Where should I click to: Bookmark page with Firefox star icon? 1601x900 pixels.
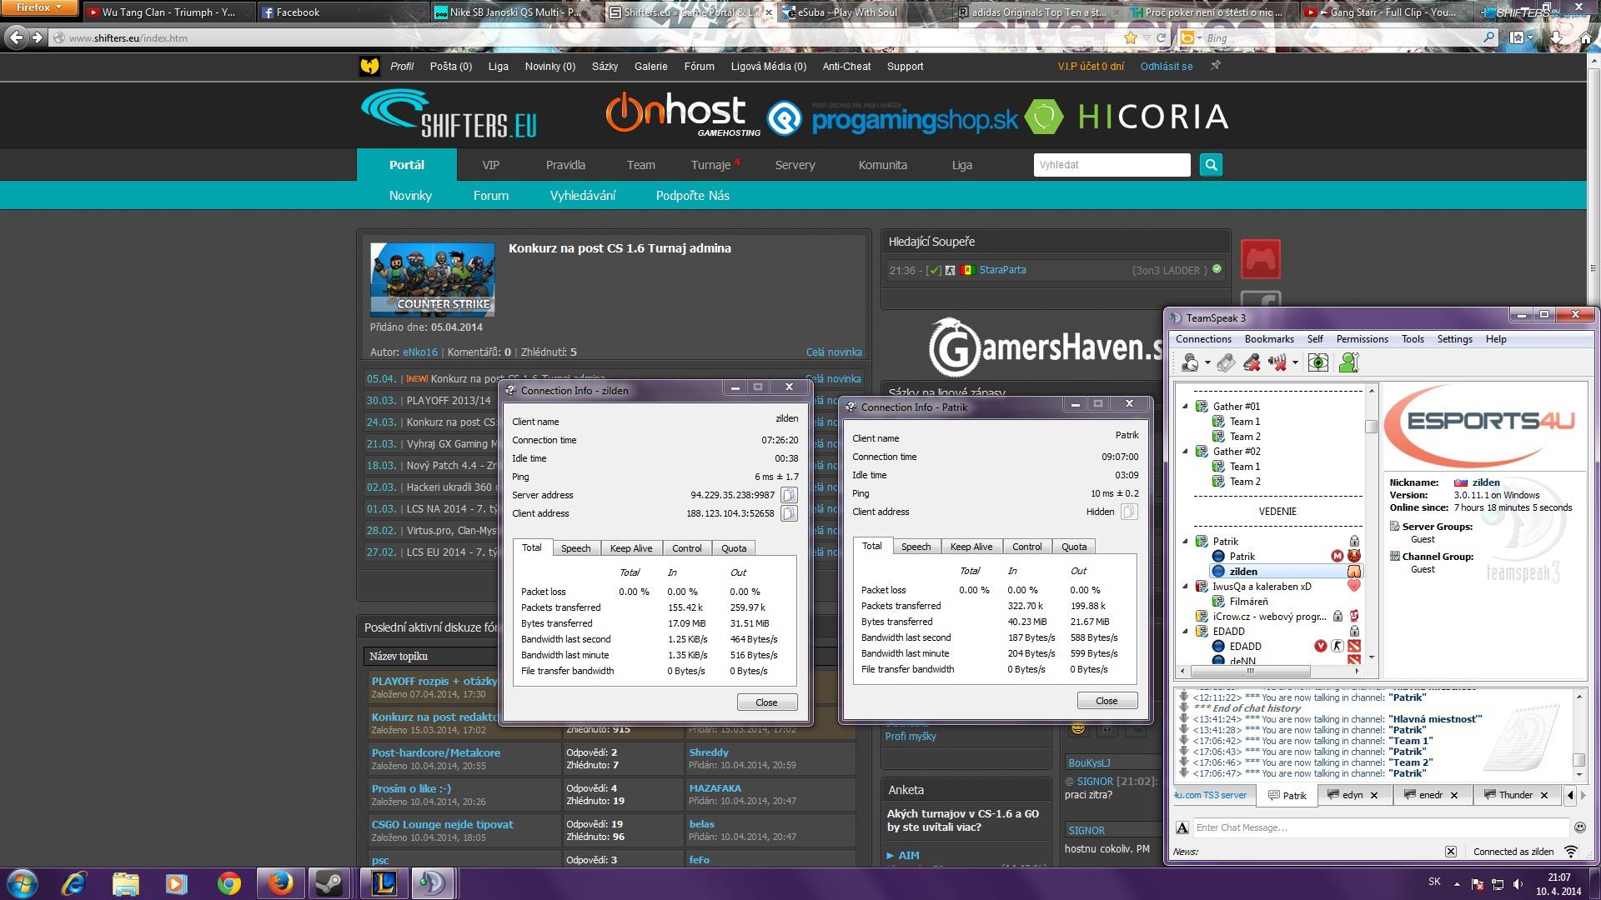1131,37
